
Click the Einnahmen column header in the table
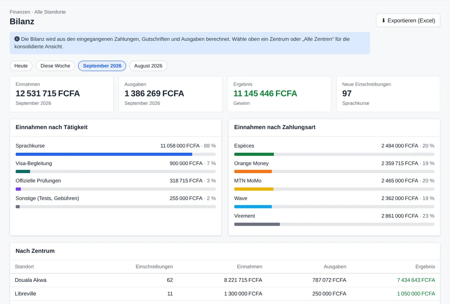[249, 267]
